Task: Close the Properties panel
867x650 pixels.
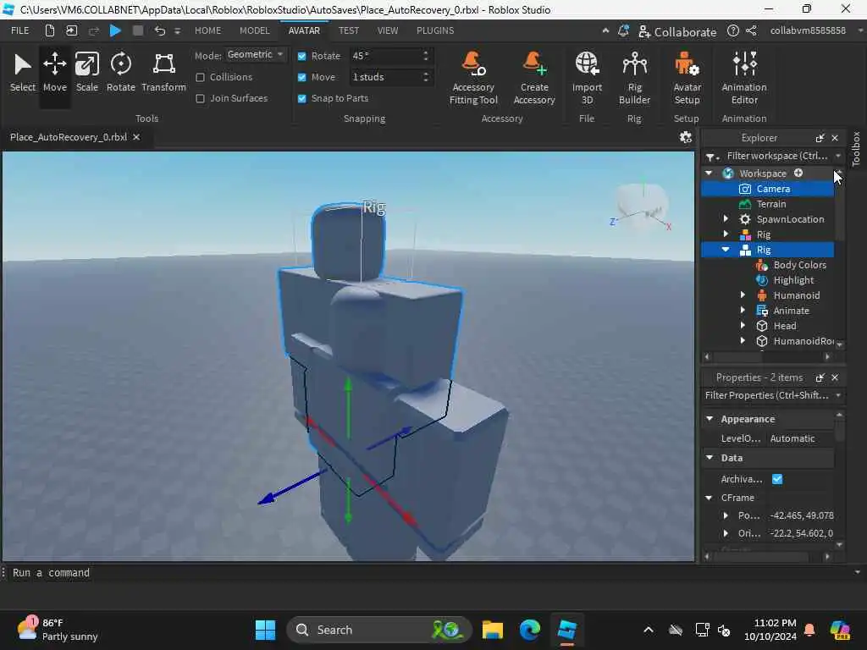Action: 835,377
